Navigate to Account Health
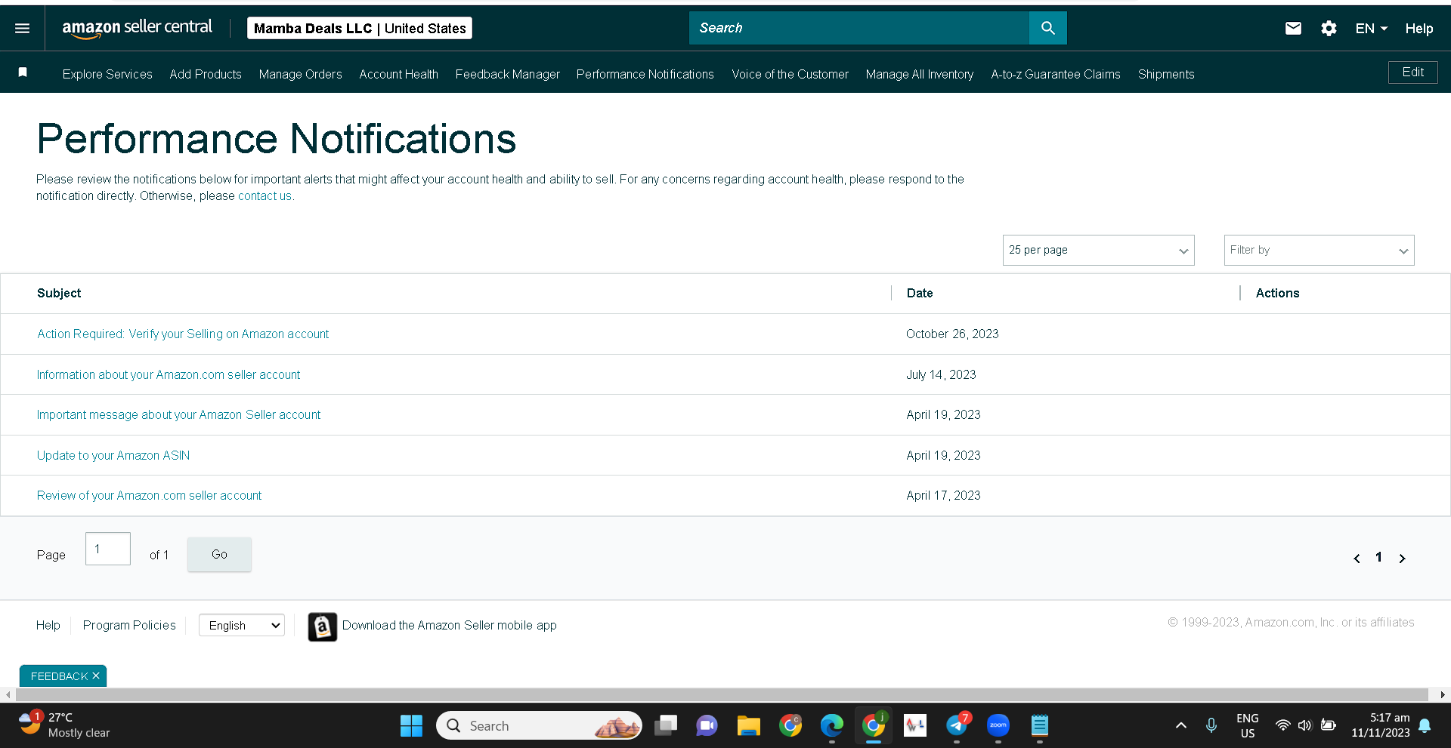Image resolution: width=1451 pixels, height=748 pixels. (x=398, y=74)
